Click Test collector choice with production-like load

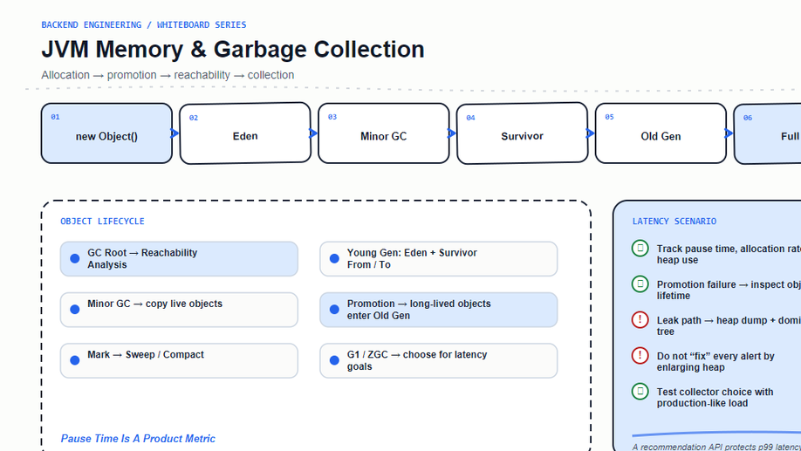[715, 398]
